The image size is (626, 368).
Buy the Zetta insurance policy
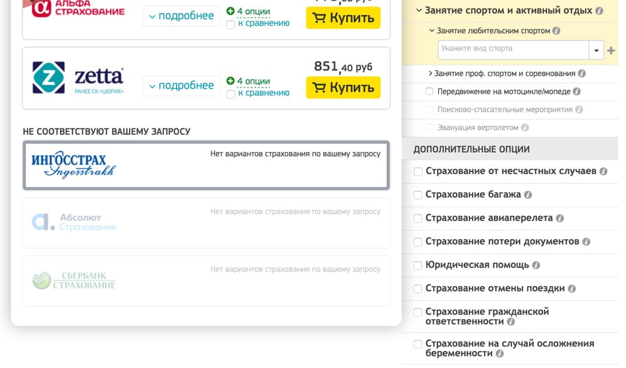pos(343,88)
